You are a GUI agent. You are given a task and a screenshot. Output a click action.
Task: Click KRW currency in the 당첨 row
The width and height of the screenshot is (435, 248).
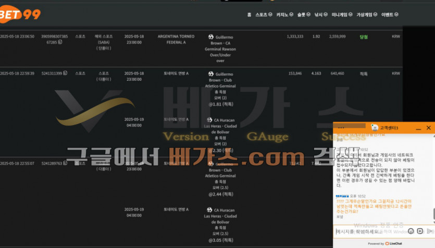click(x=396, y=36)
